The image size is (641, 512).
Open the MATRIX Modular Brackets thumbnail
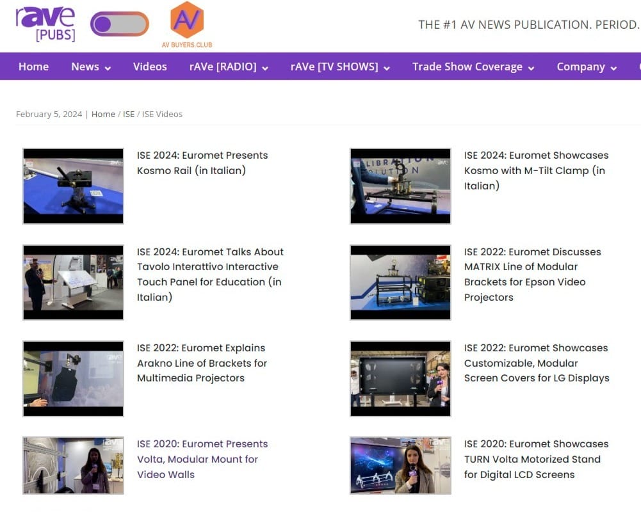click(400, 282)
